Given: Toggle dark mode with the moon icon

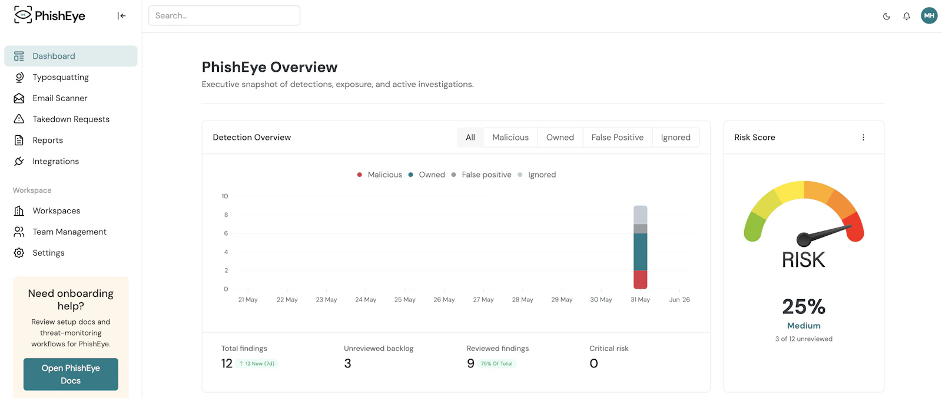Looking at the screenshot, I should 887,16.
